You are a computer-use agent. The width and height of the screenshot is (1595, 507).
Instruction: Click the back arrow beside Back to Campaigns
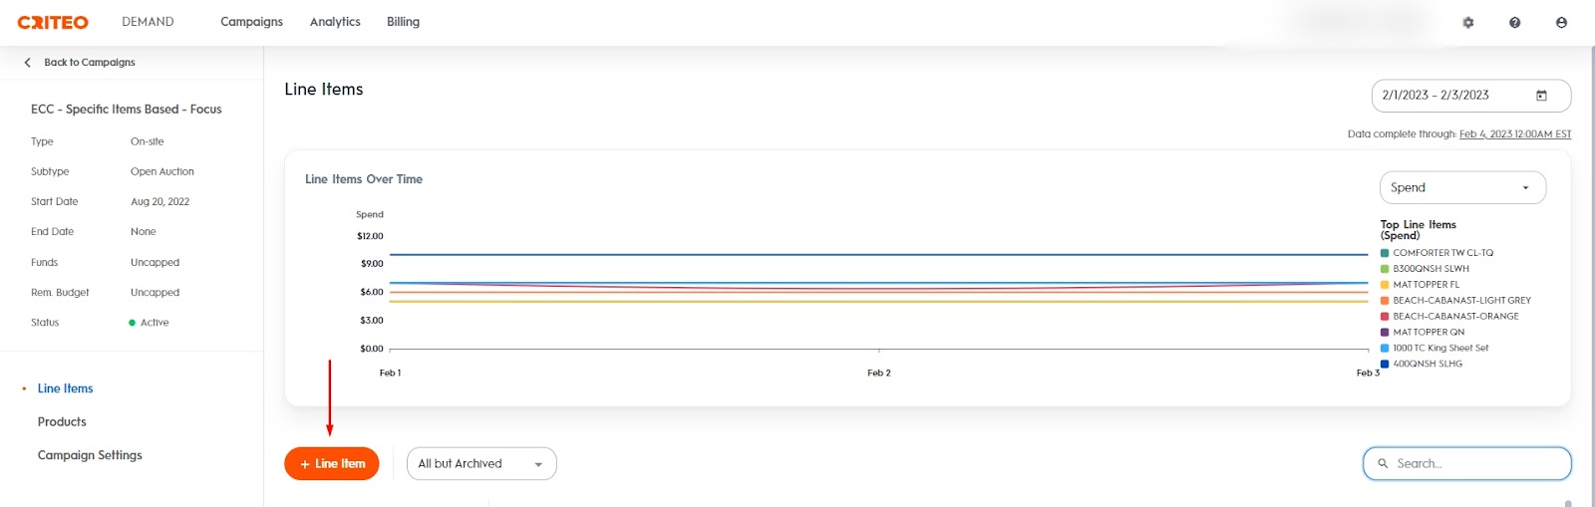tap(27, 62)
